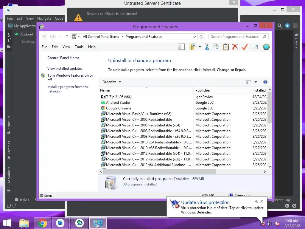Image resolution: width=305 pixels, height=229 pixels.
Task: Select 7-Zip 21.06 (x64) entry
Action: click(119, 97)
